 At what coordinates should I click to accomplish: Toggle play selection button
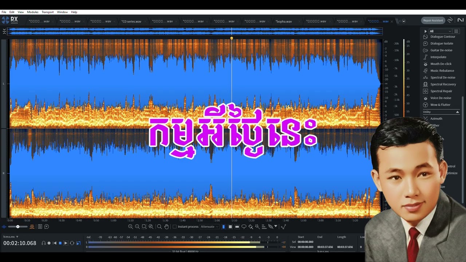66,243
